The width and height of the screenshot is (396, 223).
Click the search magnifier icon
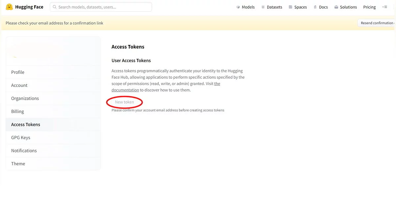pos(55,7)
